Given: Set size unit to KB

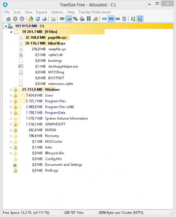Looking at the screenshot, I should [104, 19].
